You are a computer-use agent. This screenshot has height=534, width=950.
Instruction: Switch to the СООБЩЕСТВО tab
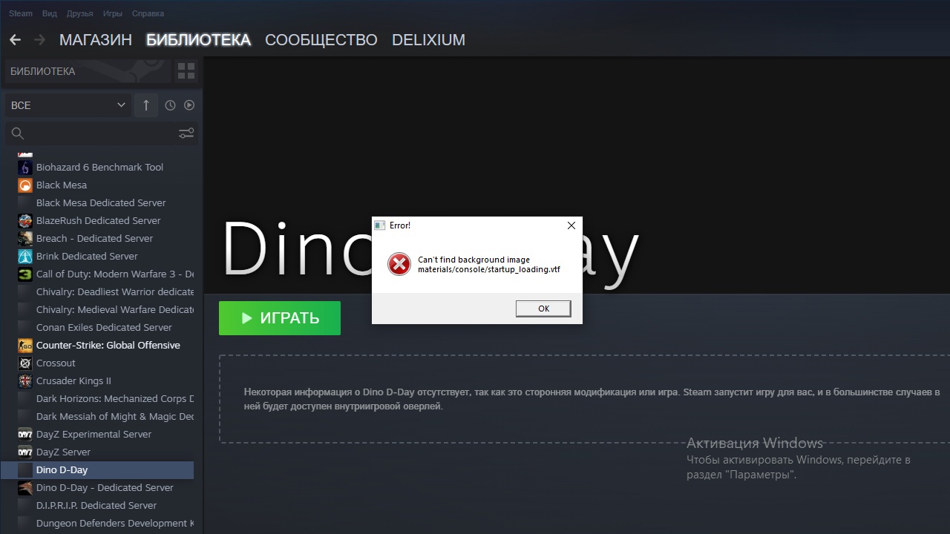(x=321, y=40)
